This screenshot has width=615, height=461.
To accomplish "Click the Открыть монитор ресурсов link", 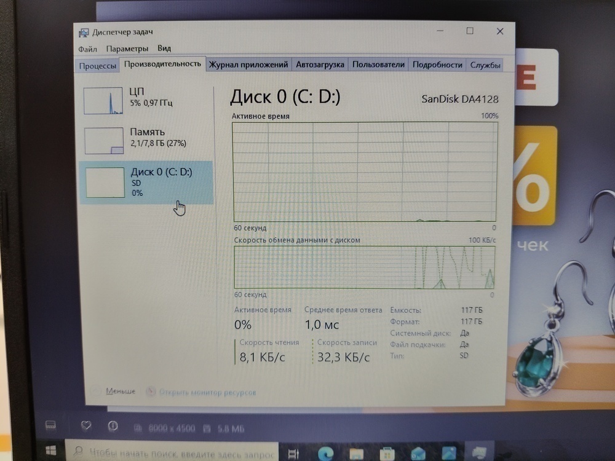I will coord(207,392).
